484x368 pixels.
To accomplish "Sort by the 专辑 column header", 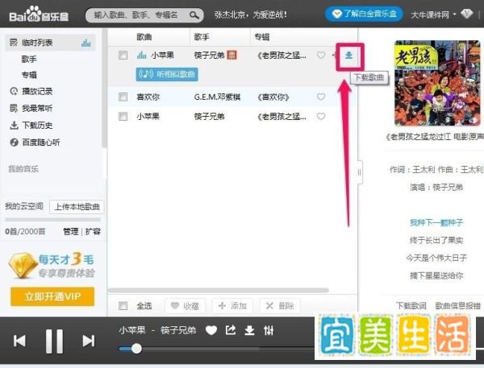I will point(261,37).
